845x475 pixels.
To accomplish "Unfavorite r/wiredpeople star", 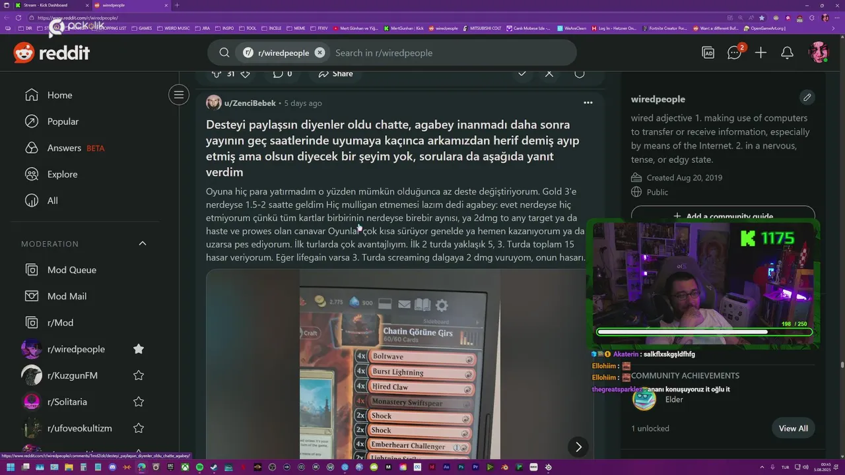I will click(x=139, y=349).
